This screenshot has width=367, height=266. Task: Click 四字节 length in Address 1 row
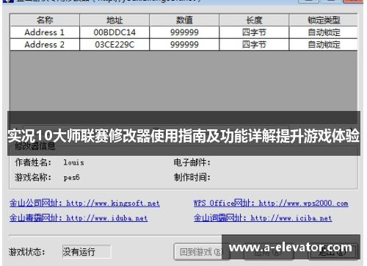(254, 32)
